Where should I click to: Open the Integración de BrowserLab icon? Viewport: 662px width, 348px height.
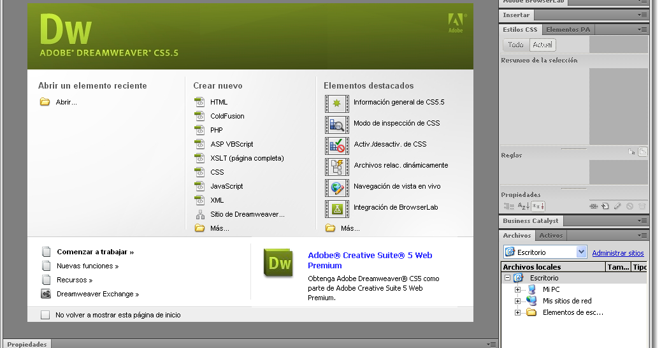337,209
